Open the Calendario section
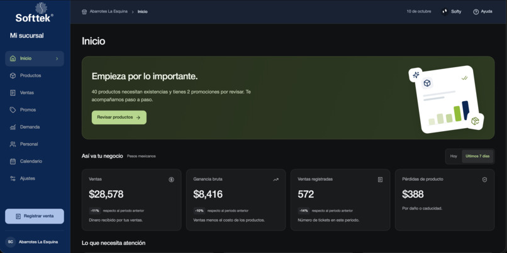The image size is (507, 253). 35,161
